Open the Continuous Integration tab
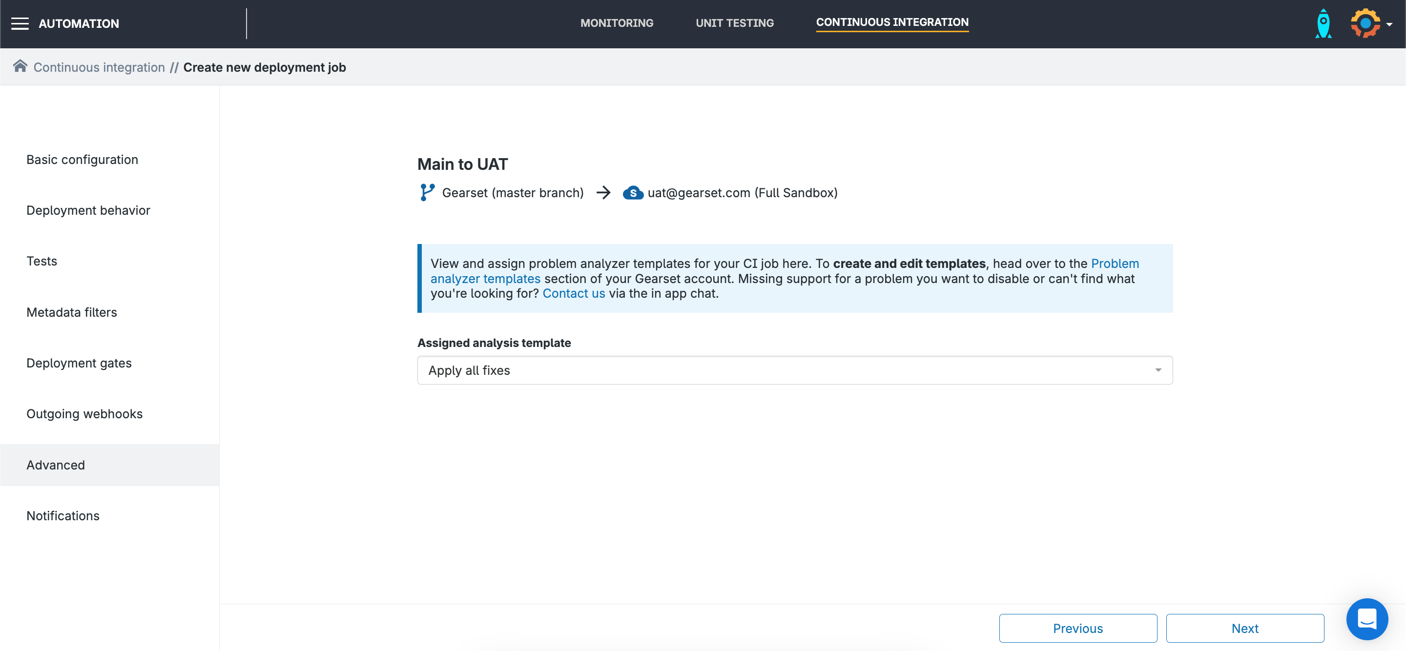Image resolution: width=1406 pixels, height=651 pixels. [892, 22]
